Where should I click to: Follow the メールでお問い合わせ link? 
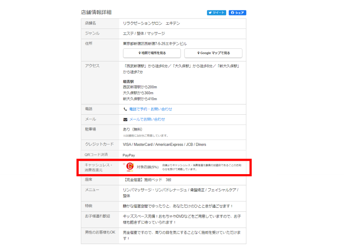point(147,119)
